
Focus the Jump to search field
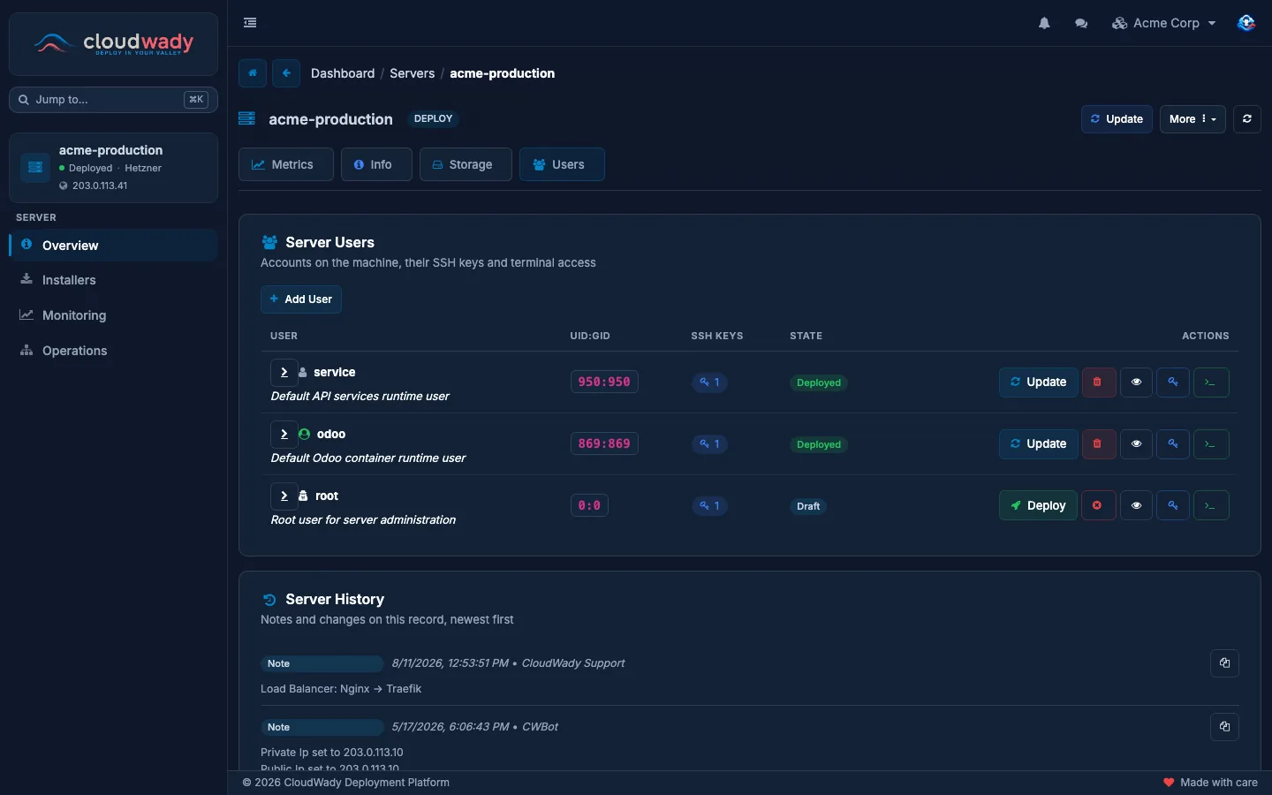pos(113,100)
